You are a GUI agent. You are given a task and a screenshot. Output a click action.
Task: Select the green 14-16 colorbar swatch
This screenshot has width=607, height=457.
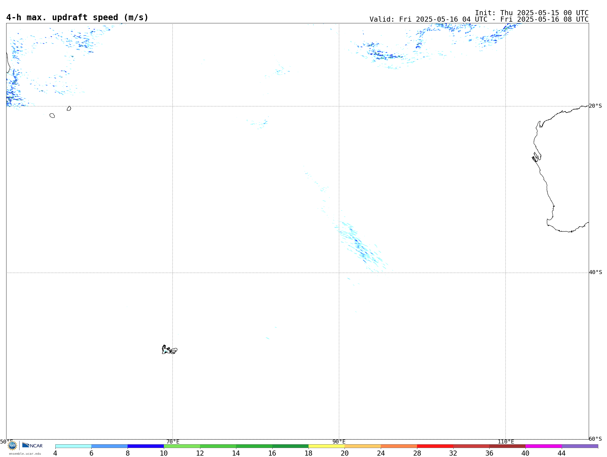(x=254, y=446)
